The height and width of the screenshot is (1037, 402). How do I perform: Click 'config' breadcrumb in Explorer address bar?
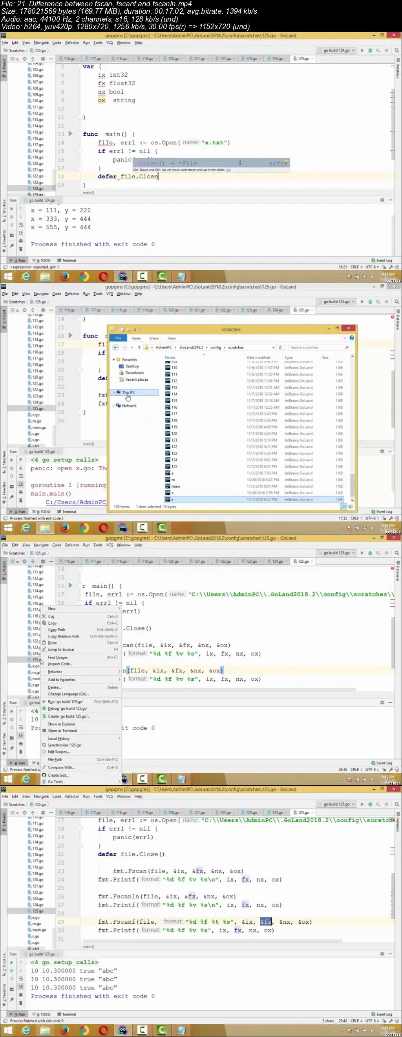216,347
